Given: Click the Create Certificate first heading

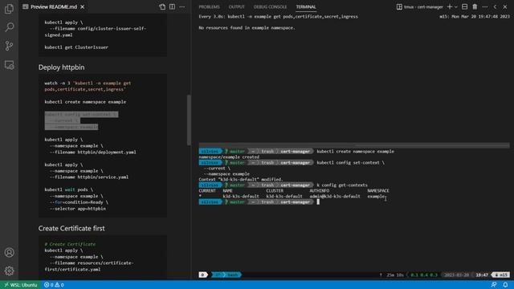Looking at the screenshot, I should (x=71, y=228).
